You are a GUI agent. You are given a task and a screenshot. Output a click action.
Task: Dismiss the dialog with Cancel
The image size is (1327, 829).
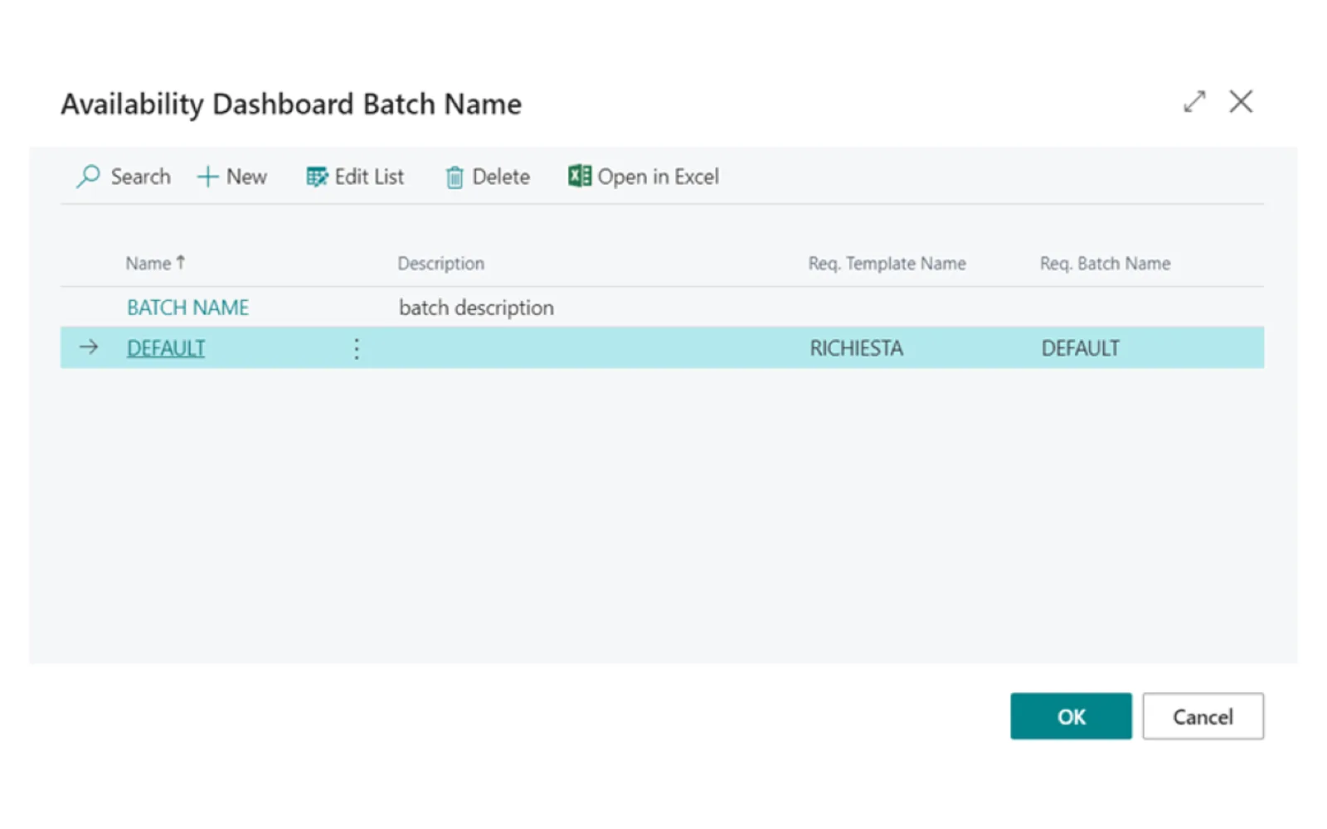(1203, 716)
